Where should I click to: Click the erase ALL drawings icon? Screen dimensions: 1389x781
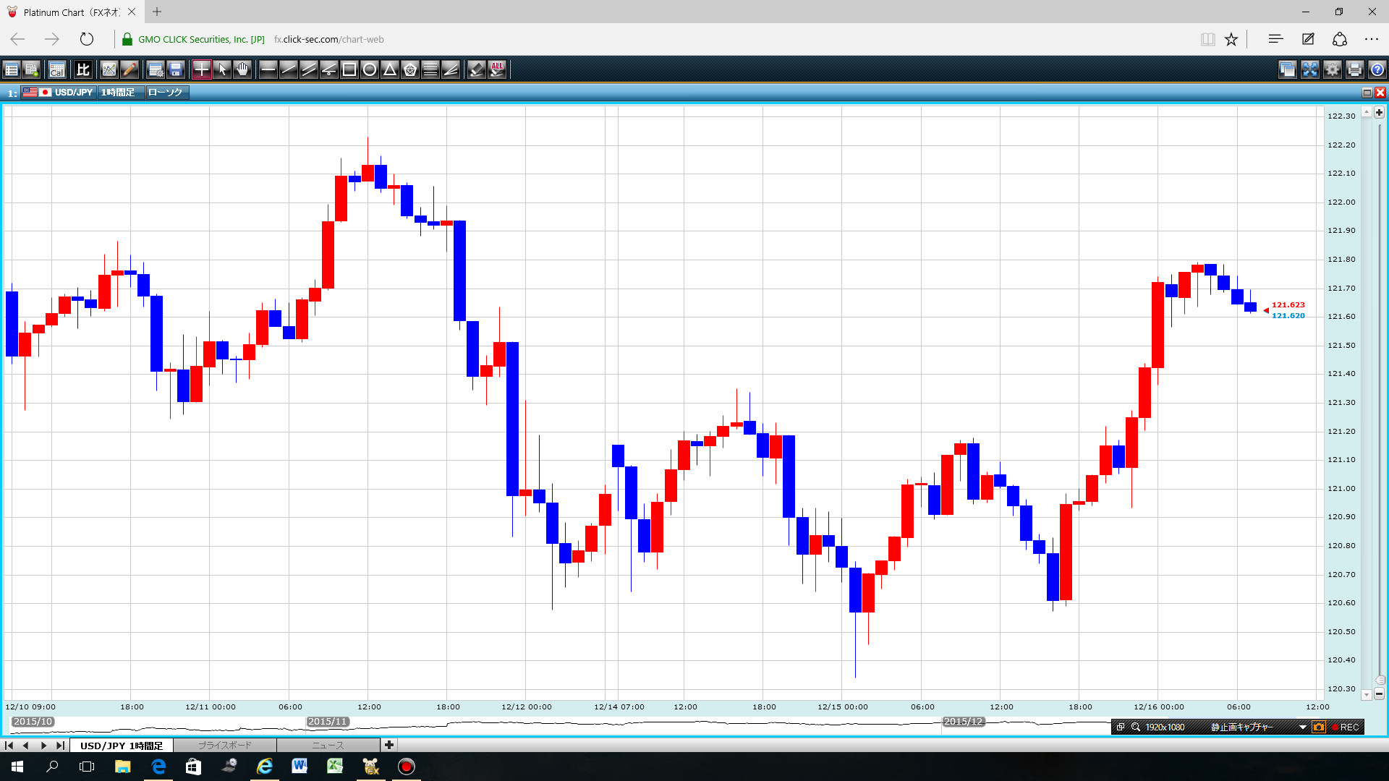497,69
